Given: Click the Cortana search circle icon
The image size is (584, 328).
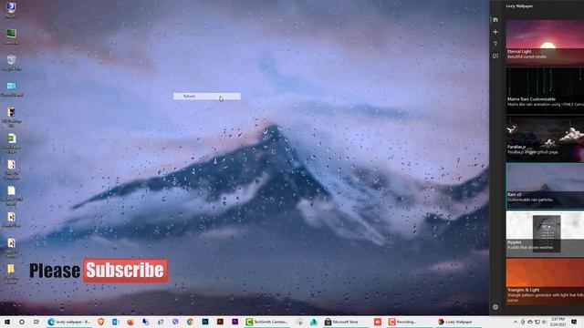Looking at the screenshot, I should 22,322.
